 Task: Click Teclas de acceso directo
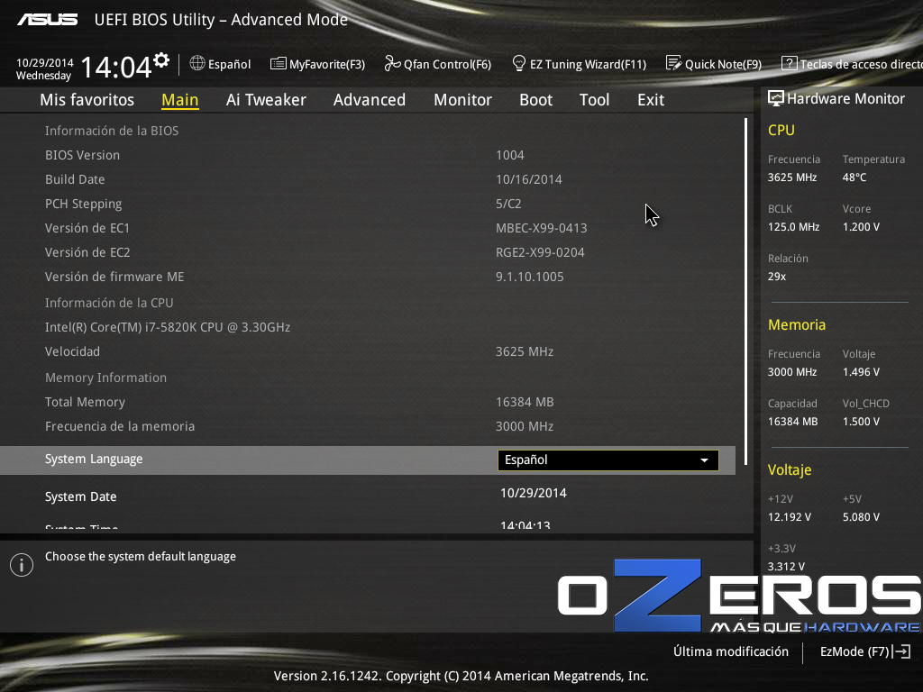point(852,64)
